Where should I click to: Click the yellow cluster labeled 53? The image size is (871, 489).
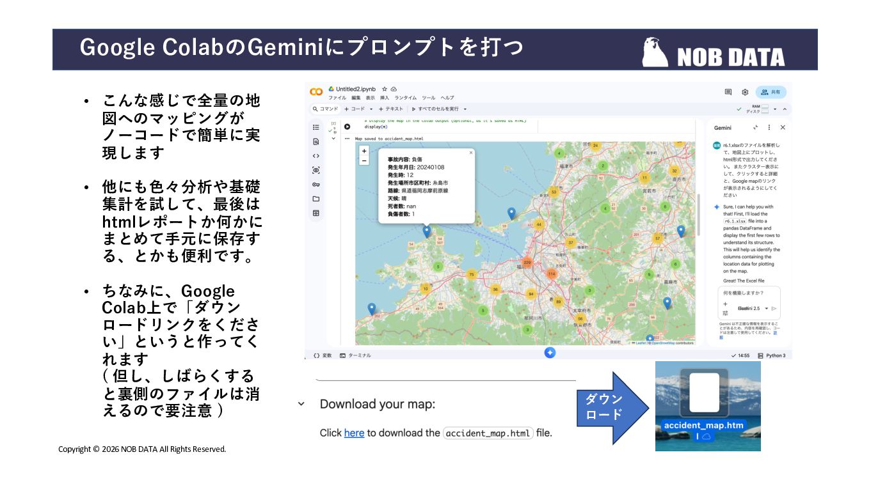(554, 191)
